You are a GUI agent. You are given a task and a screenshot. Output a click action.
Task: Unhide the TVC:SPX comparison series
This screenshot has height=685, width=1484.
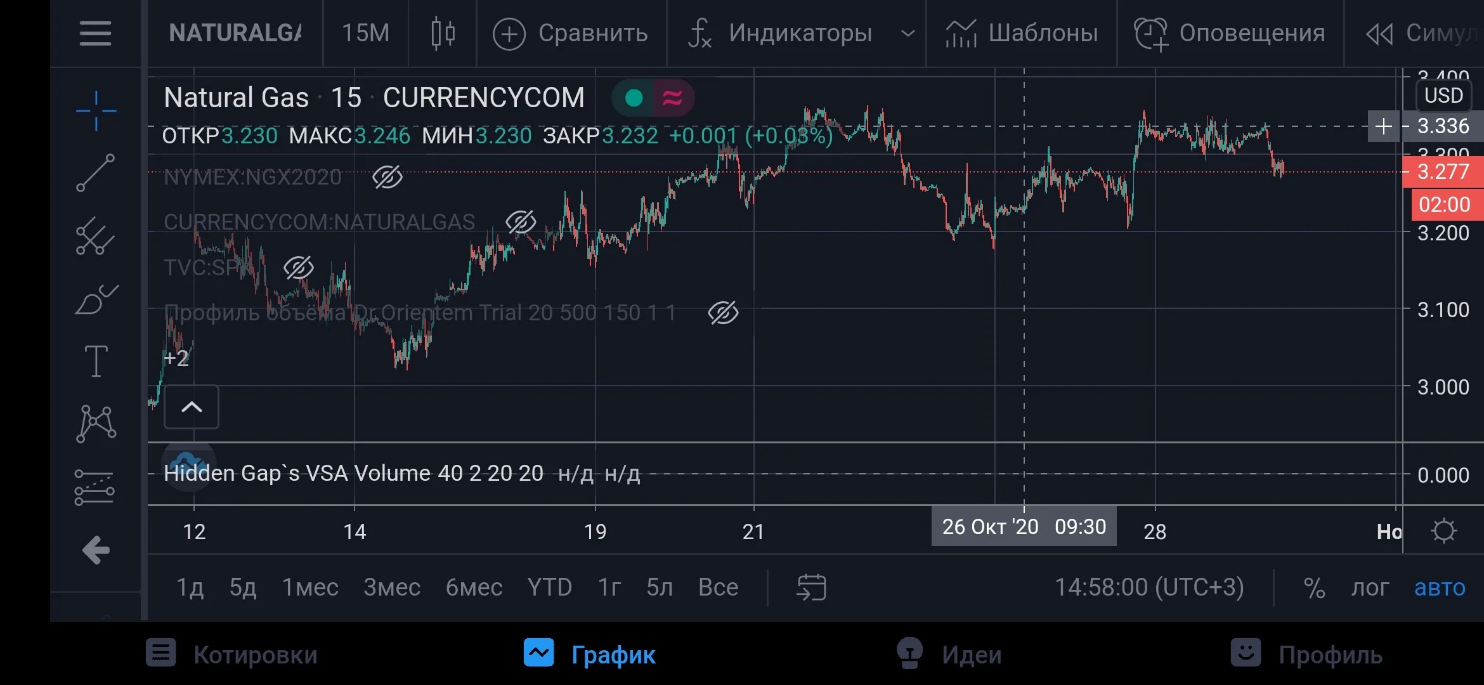[298, 268]
